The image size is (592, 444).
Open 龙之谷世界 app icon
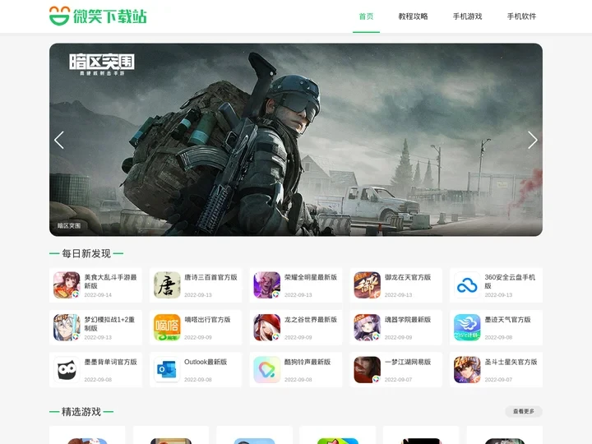pyautogui.click(x=267, y=327)
